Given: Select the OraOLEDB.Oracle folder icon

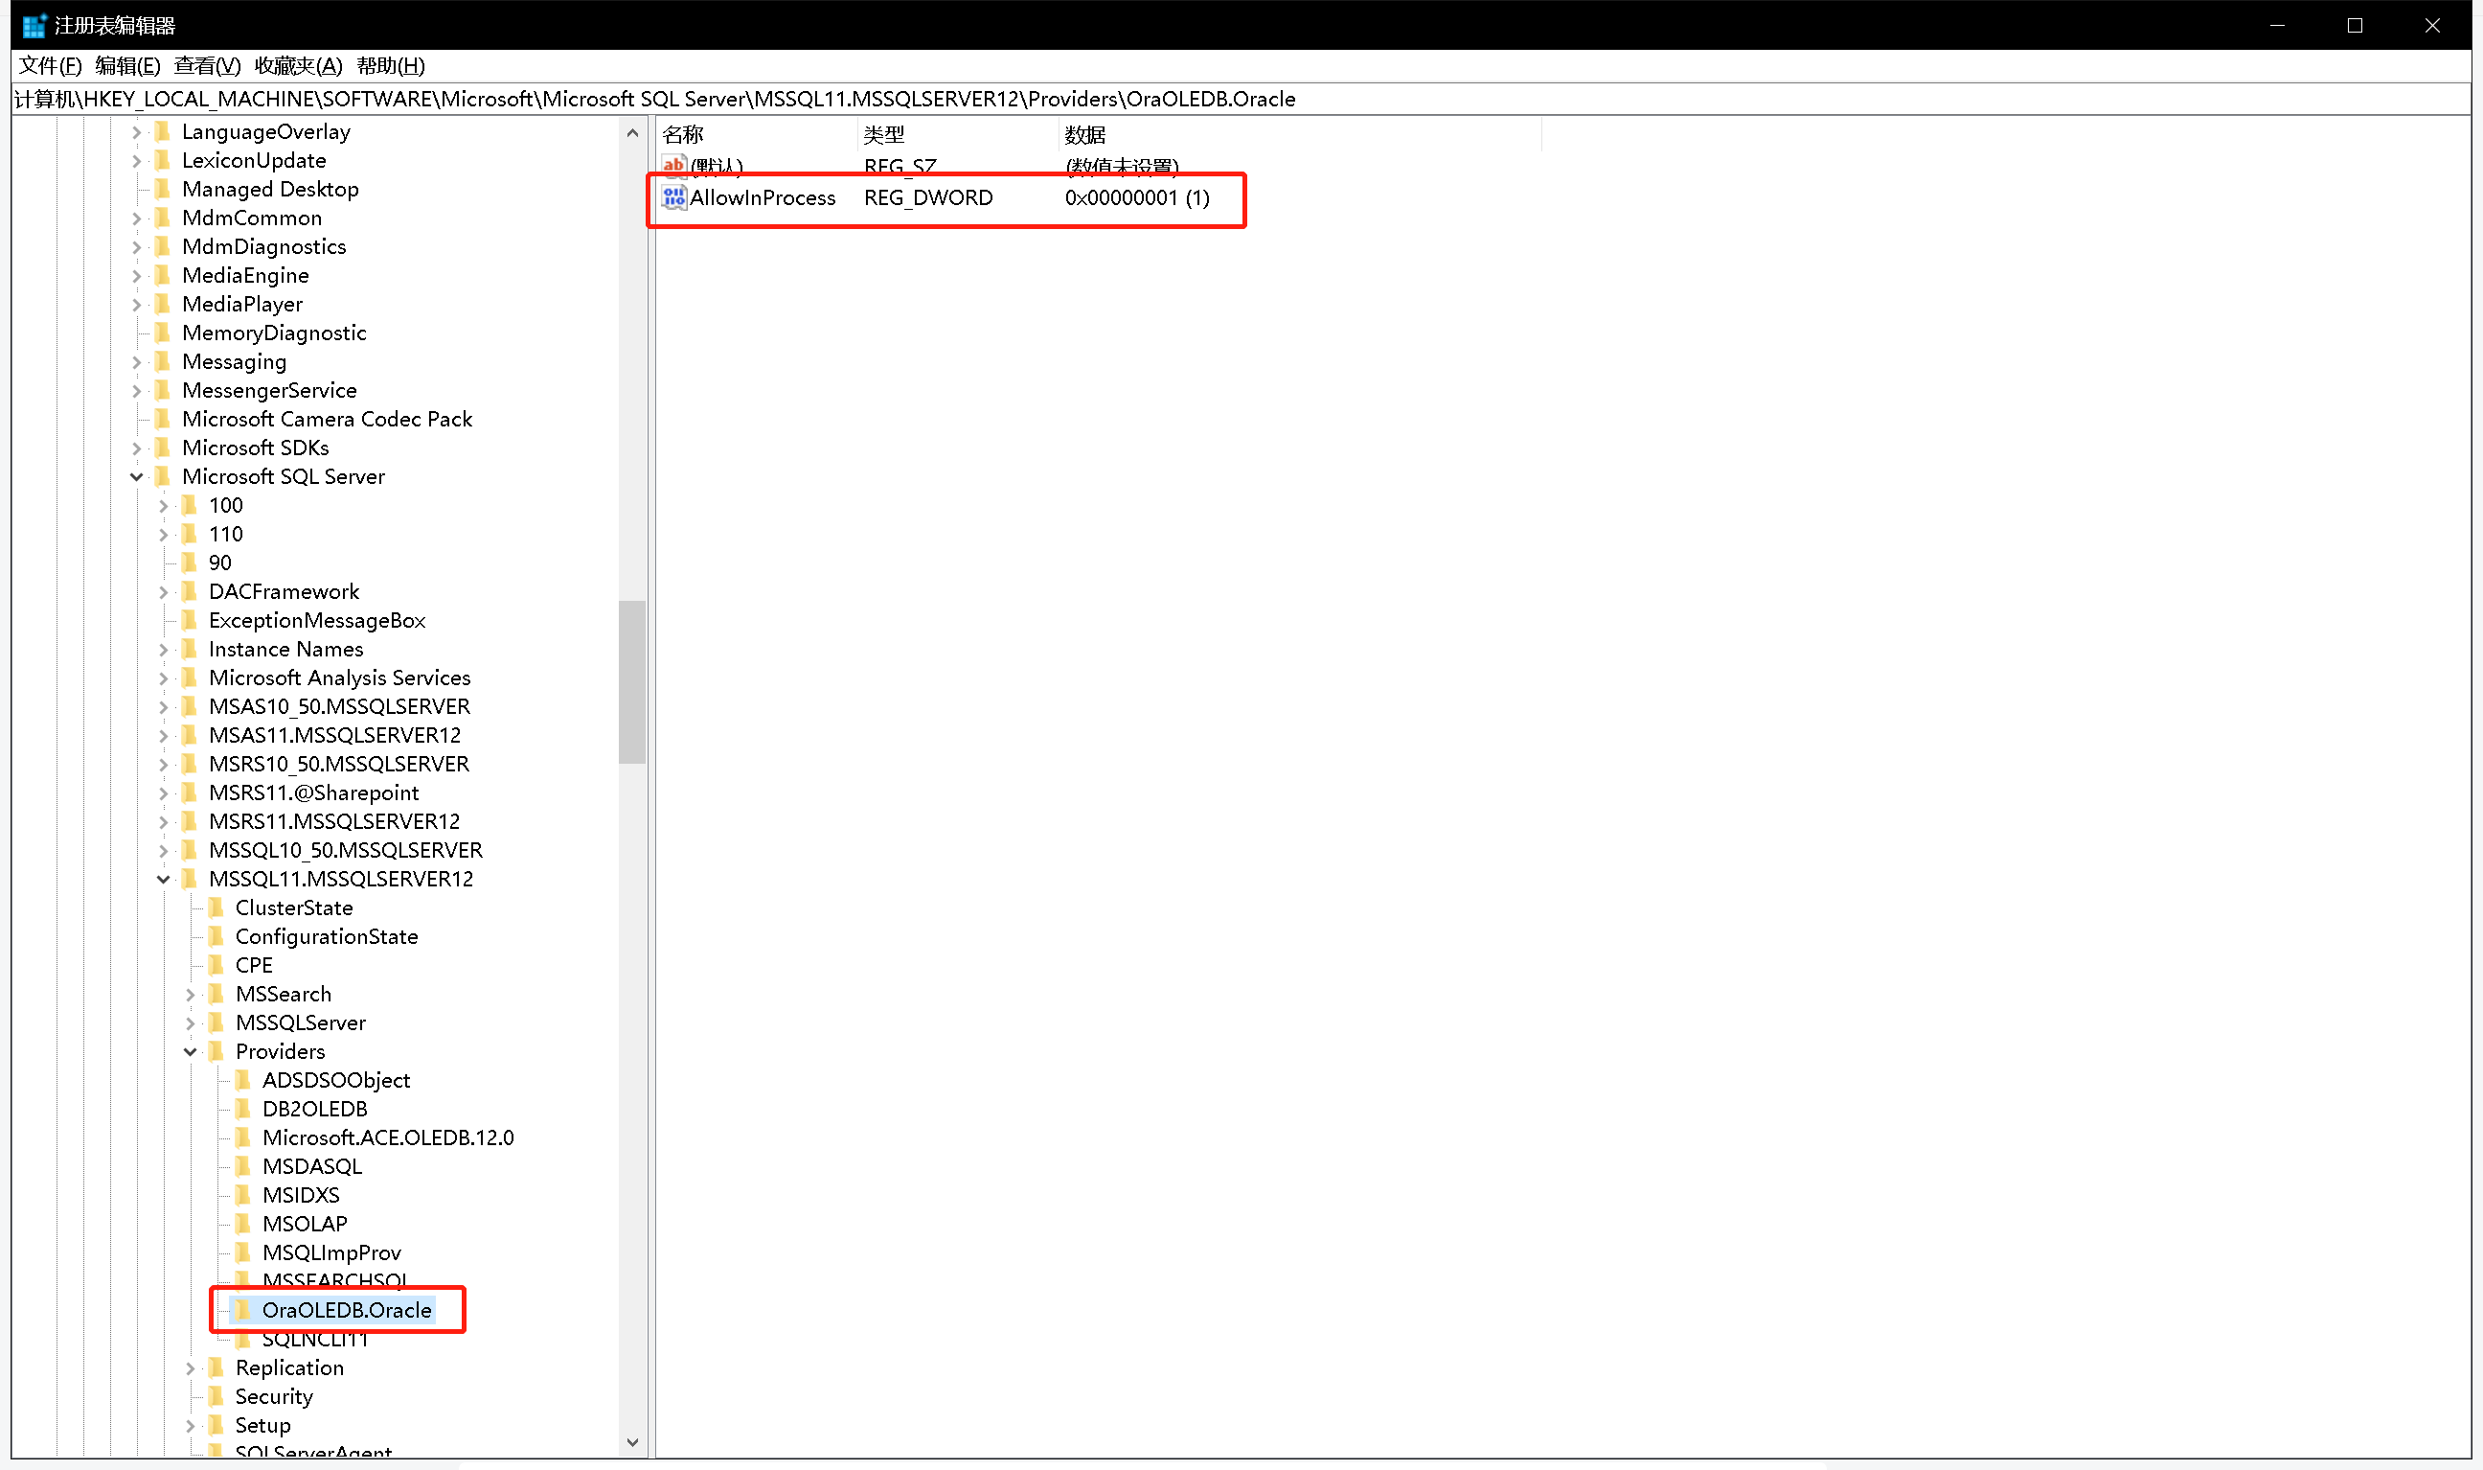Looking at the screenshot, I should pos(243,1310).
